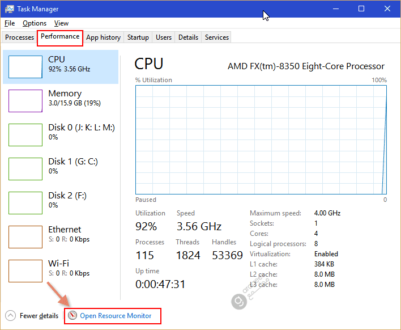Switch to the Startup tab

(x=138, y=37)
